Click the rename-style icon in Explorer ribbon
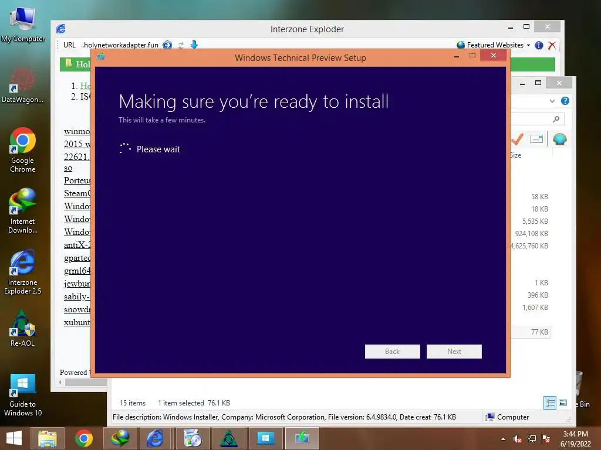 click(x=536, y=139)
